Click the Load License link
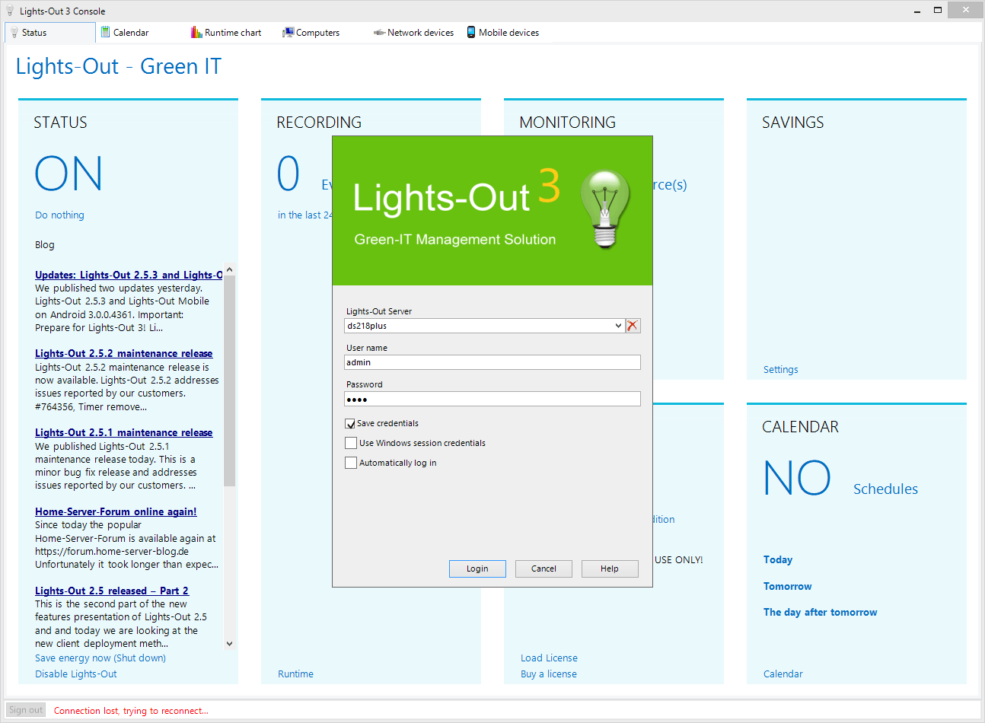Image resolution: width=985 pixels, height=723 pixels. click(549, 658)
